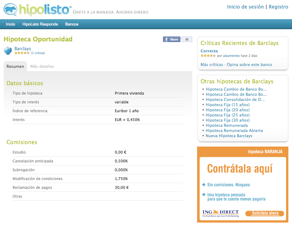Click the 0,00 € Estudio value
The width and height of the screenshot is (292, 225).
tap(120, 152)
